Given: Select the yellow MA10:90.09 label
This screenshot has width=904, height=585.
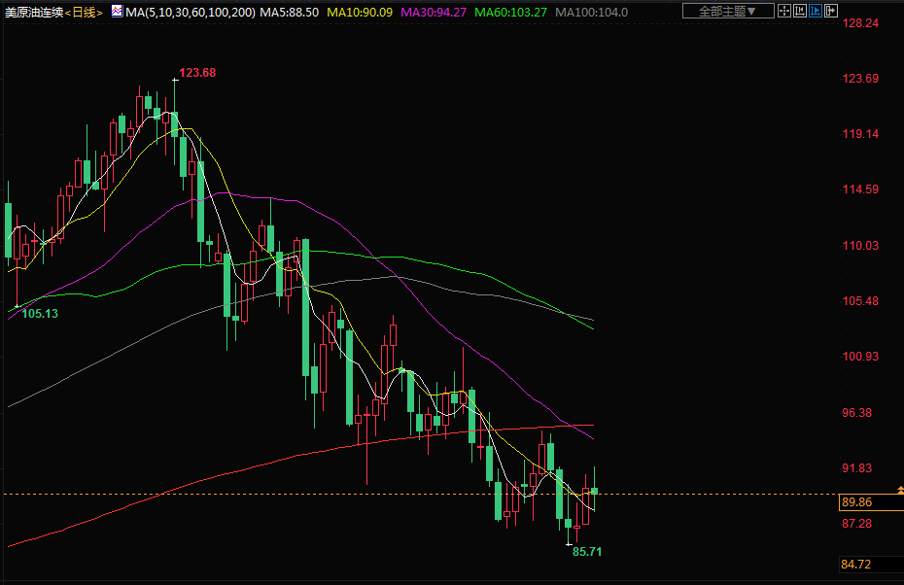Looking at the screenshot, I should click(360, 13).
